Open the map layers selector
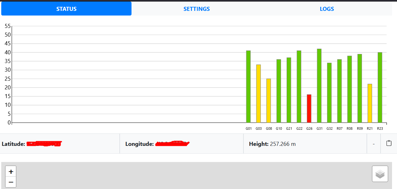 pos(380,174)
